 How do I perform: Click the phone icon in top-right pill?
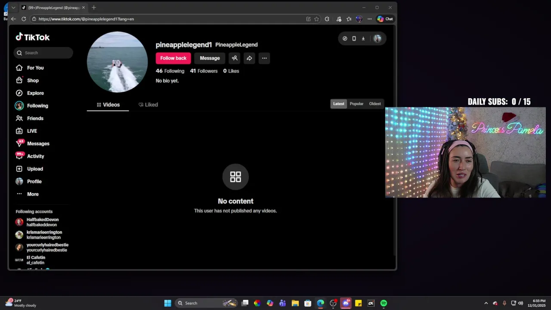coord(354,38)
